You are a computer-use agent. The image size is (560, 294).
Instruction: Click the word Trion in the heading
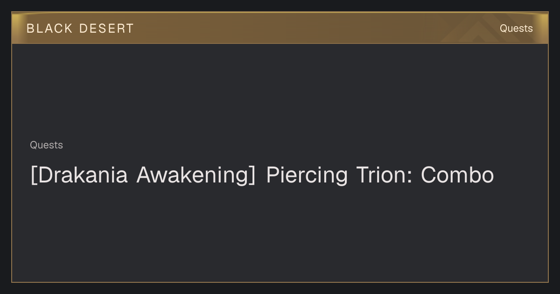[x=385, y=175]
